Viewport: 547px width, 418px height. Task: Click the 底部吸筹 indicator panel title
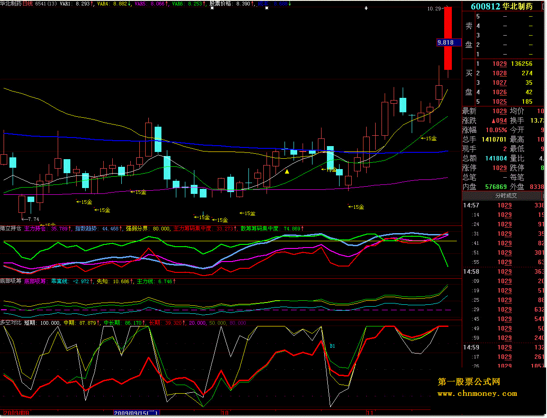pos(11,281)
